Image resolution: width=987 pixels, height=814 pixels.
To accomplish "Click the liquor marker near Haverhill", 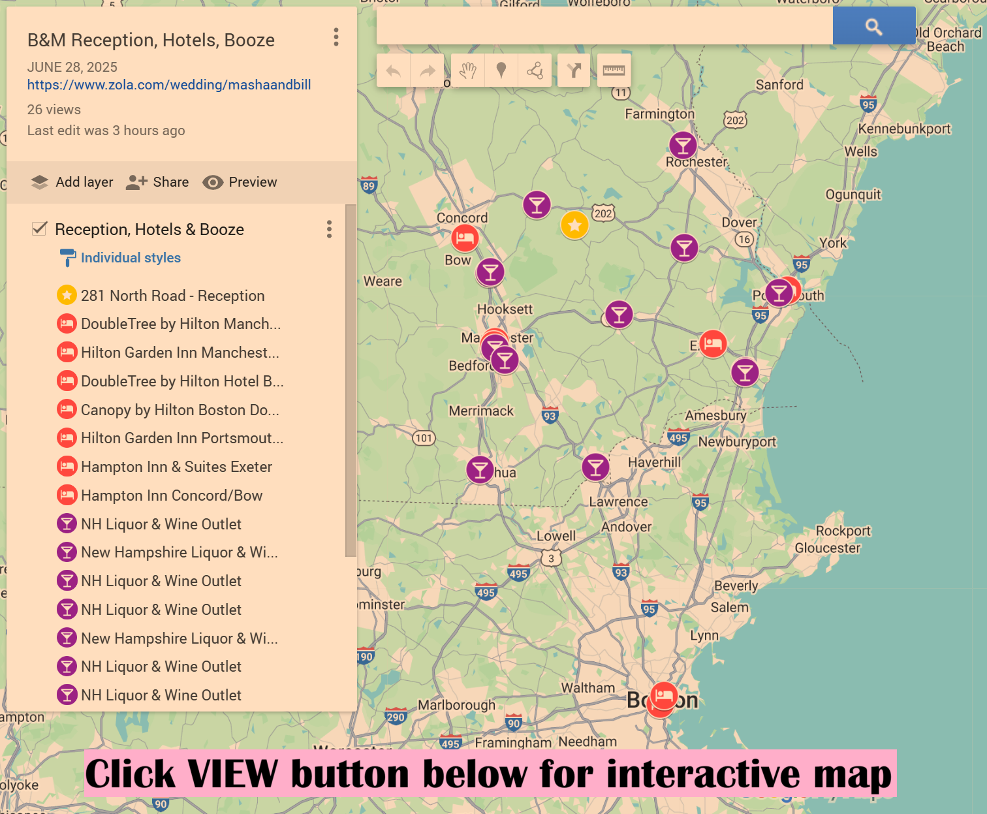I will [595, 467].
